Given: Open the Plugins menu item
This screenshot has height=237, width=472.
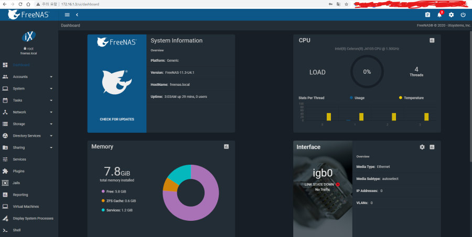Looking at the screenshot, I should pyautogui.click(x=29, y=171).
